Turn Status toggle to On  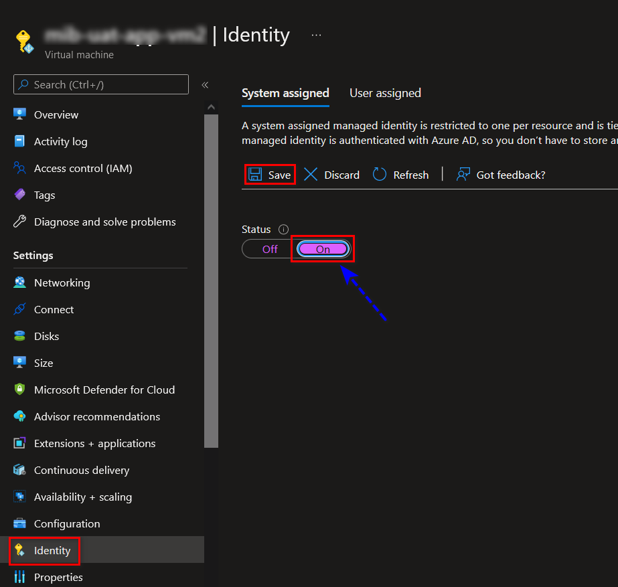point(323,249)
